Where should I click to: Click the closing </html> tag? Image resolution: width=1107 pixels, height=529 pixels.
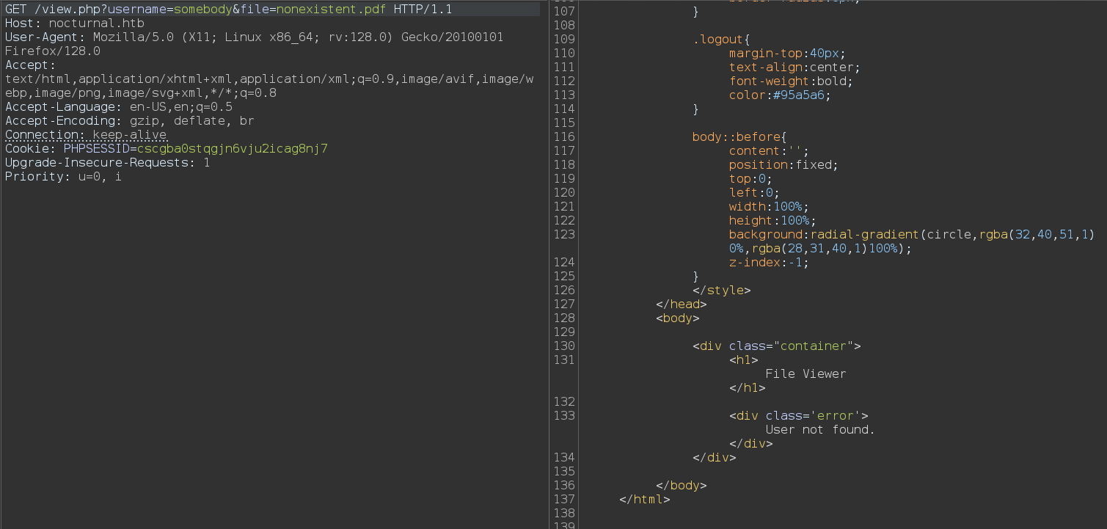pyautogui.click(x=644, y=500)
